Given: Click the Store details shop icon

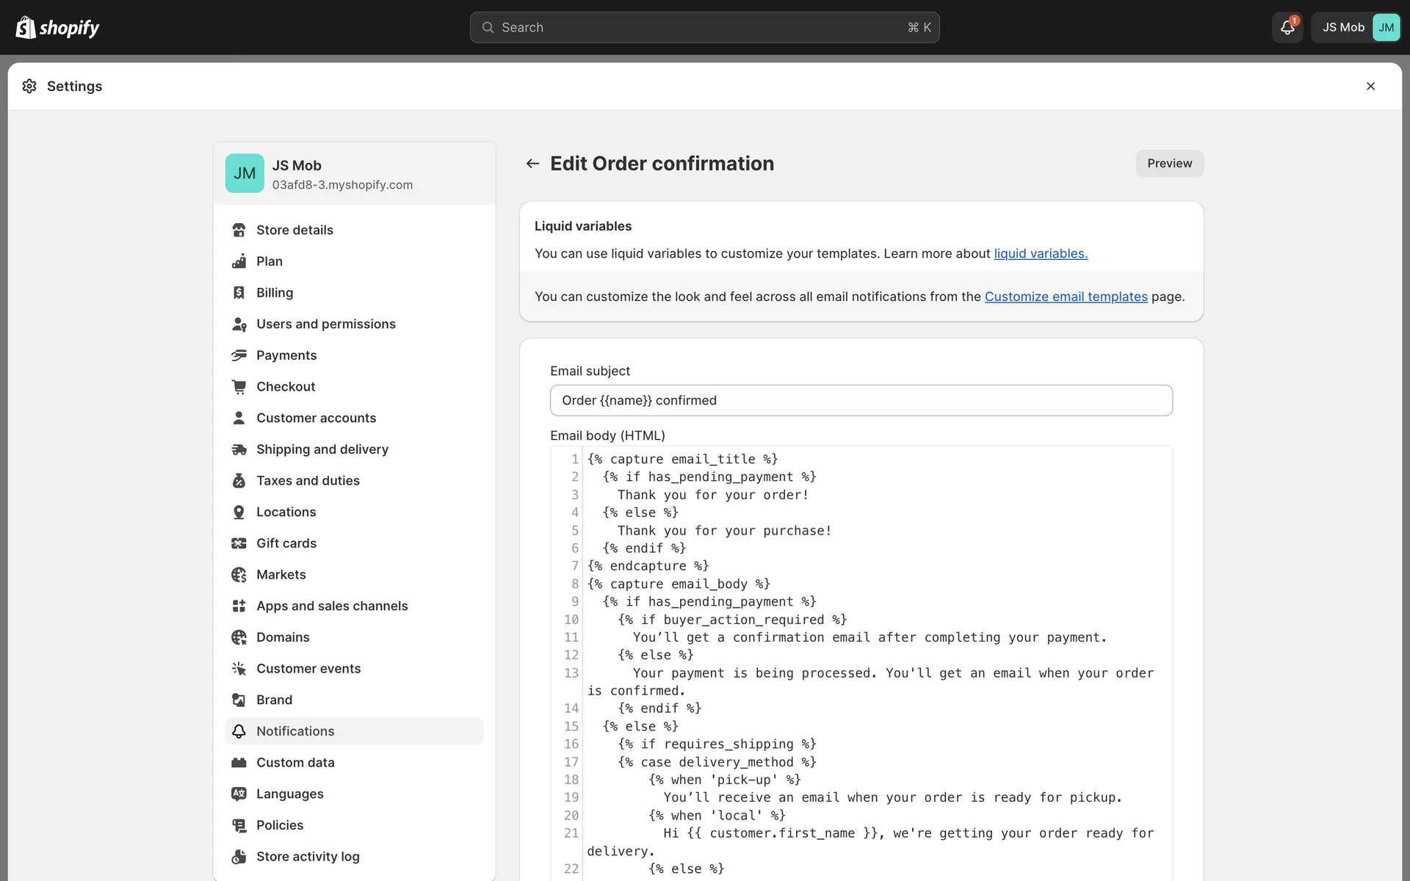Looking at the screenshot, I should [239, 230].
